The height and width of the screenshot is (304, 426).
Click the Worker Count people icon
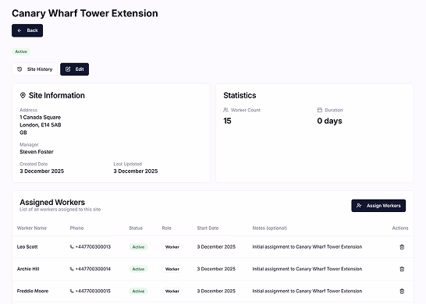point(225,110)
